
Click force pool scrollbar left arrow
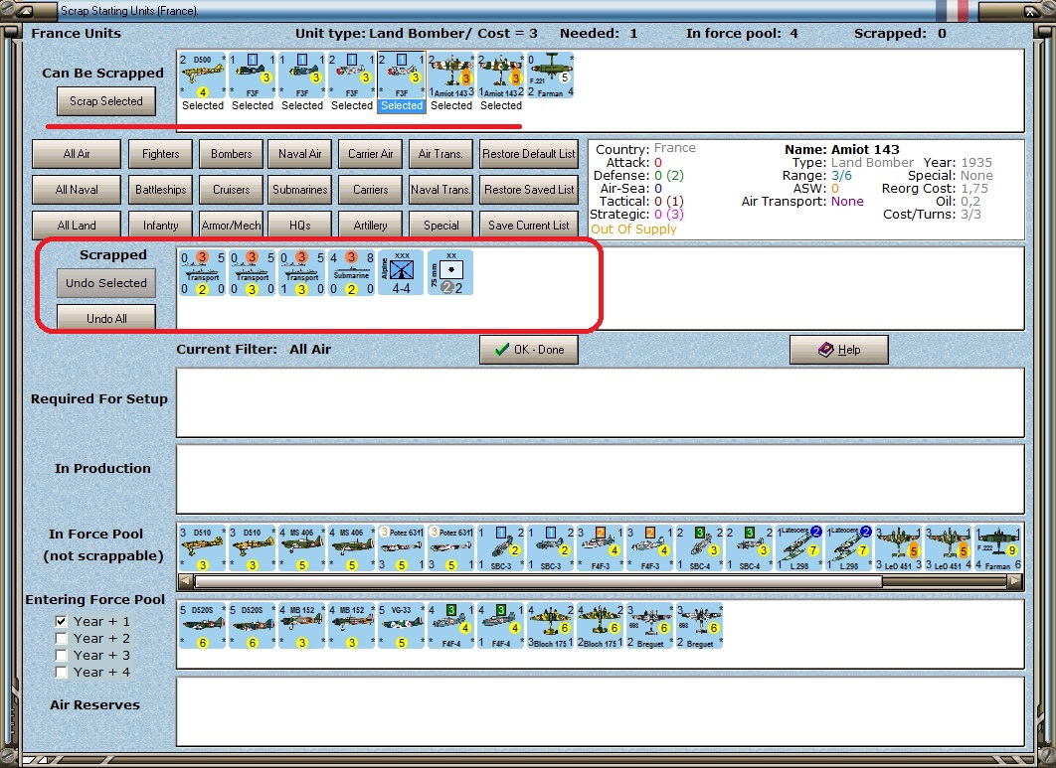coord(186,581)
